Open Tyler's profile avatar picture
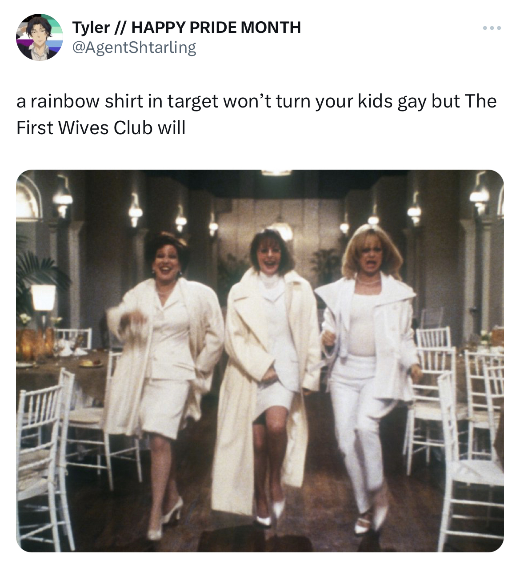520x564 pixels. coord(40,37)
